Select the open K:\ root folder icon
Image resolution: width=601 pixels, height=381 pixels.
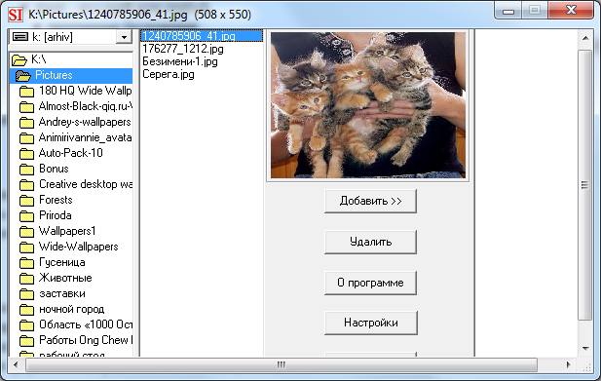pos(19,59)
